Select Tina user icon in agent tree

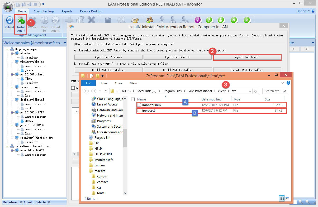click(22, 79)
